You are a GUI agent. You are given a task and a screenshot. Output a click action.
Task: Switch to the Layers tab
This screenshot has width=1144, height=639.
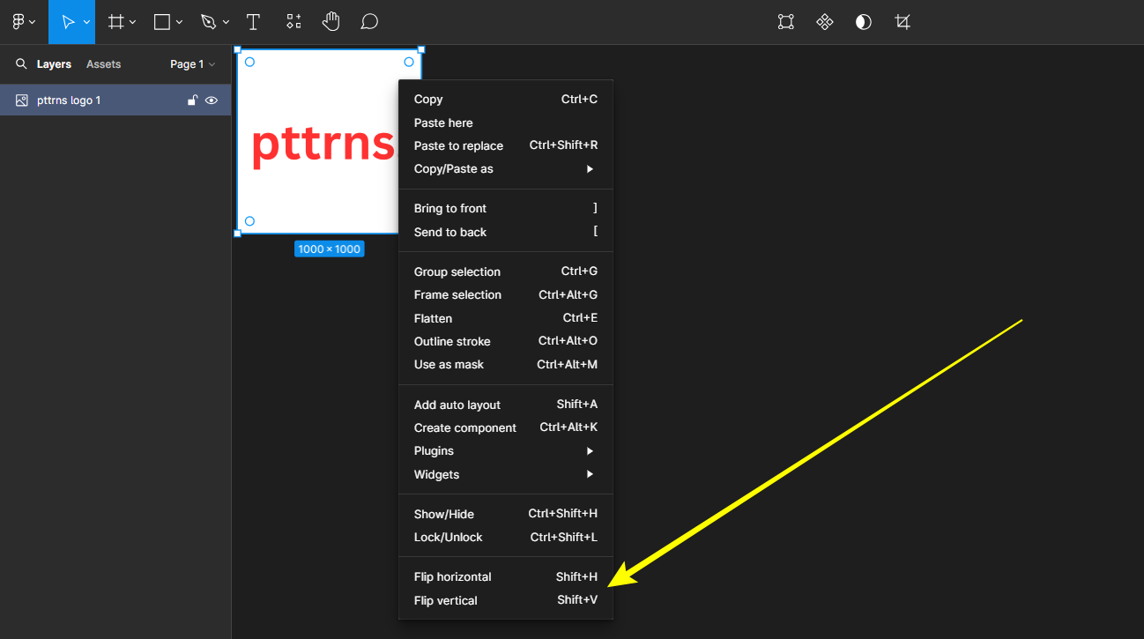pos(54,64)
